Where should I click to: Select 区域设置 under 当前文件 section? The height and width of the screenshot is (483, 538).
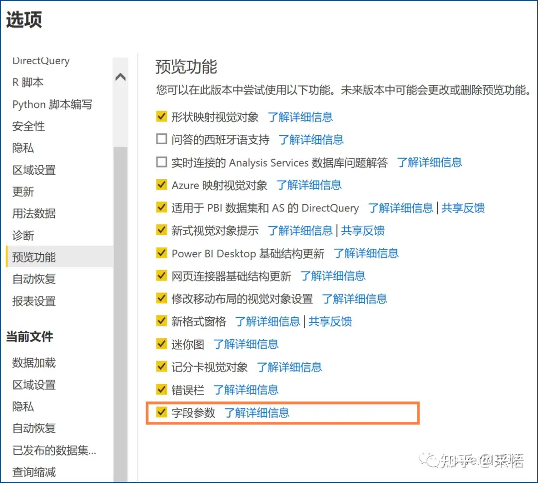click(x=34, y=385)
